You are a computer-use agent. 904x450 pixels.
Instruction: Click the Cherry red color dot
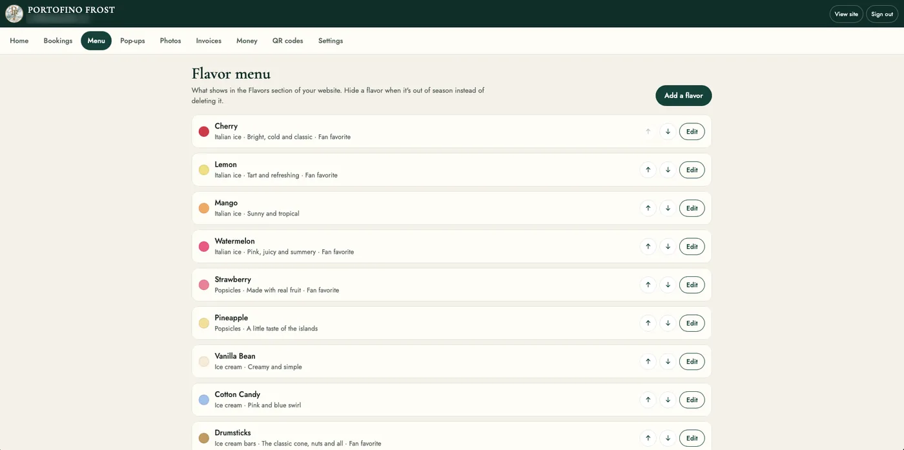(x=204, y=132)
